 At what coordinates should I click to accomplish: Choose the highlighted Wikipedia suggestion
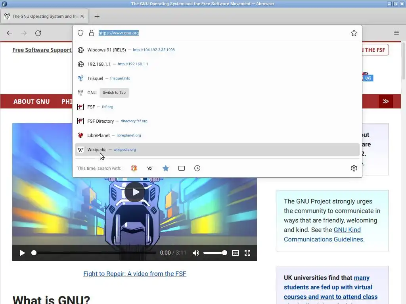(217, 150)
